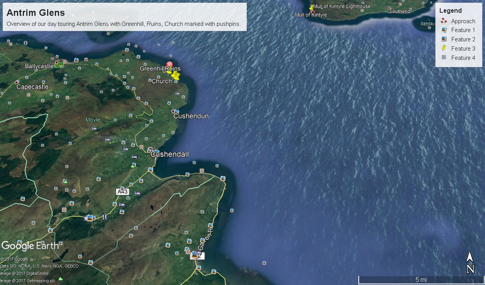Click the yellow pushpin legend icon

click(x=444, y=48)
